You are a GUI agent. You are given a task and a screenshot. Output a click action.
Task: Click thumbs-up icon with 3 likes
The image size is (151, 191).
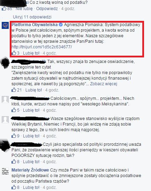pyautogui.click(x=14, y=53)
